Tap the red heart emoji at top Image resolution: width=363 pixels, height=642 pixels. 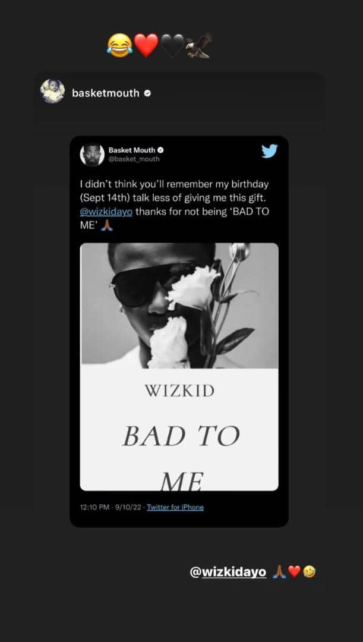coord(146,46)
